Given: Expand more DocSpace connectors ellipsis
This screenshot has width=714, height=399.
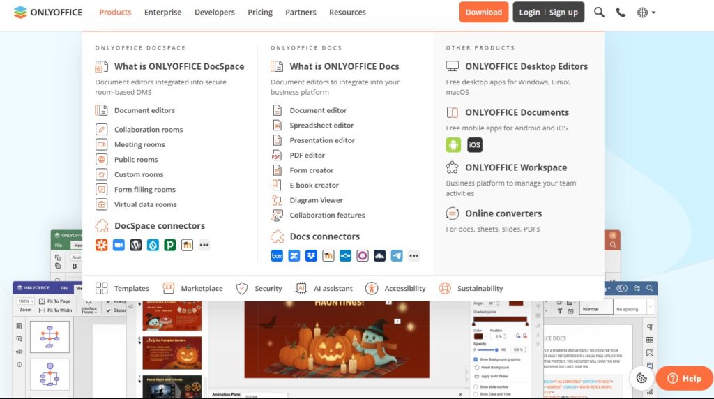Looking at the screenshot, I should 204,245.
